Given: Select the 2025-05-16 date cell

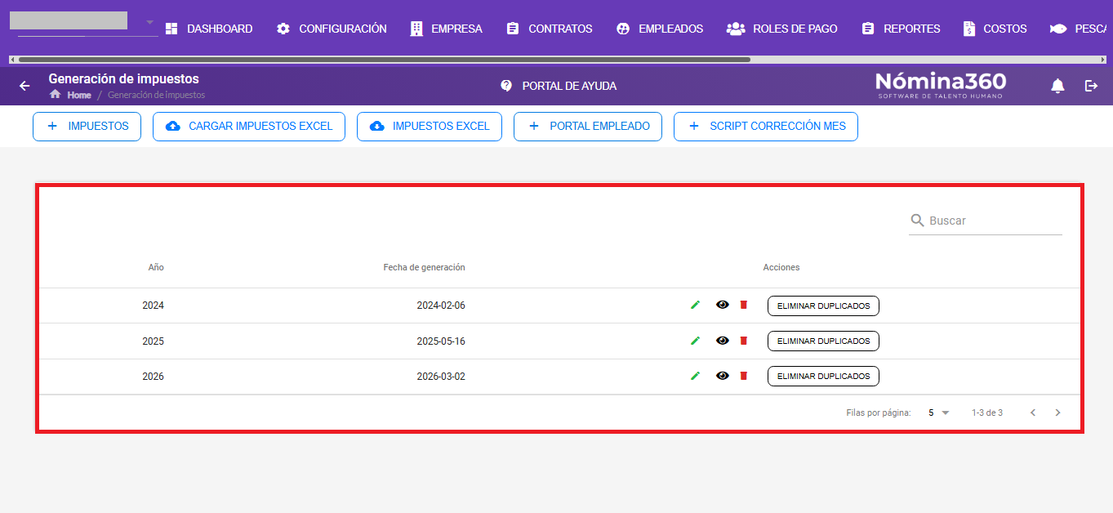Looking at the screenshot, I should click(x=441, y=341).
